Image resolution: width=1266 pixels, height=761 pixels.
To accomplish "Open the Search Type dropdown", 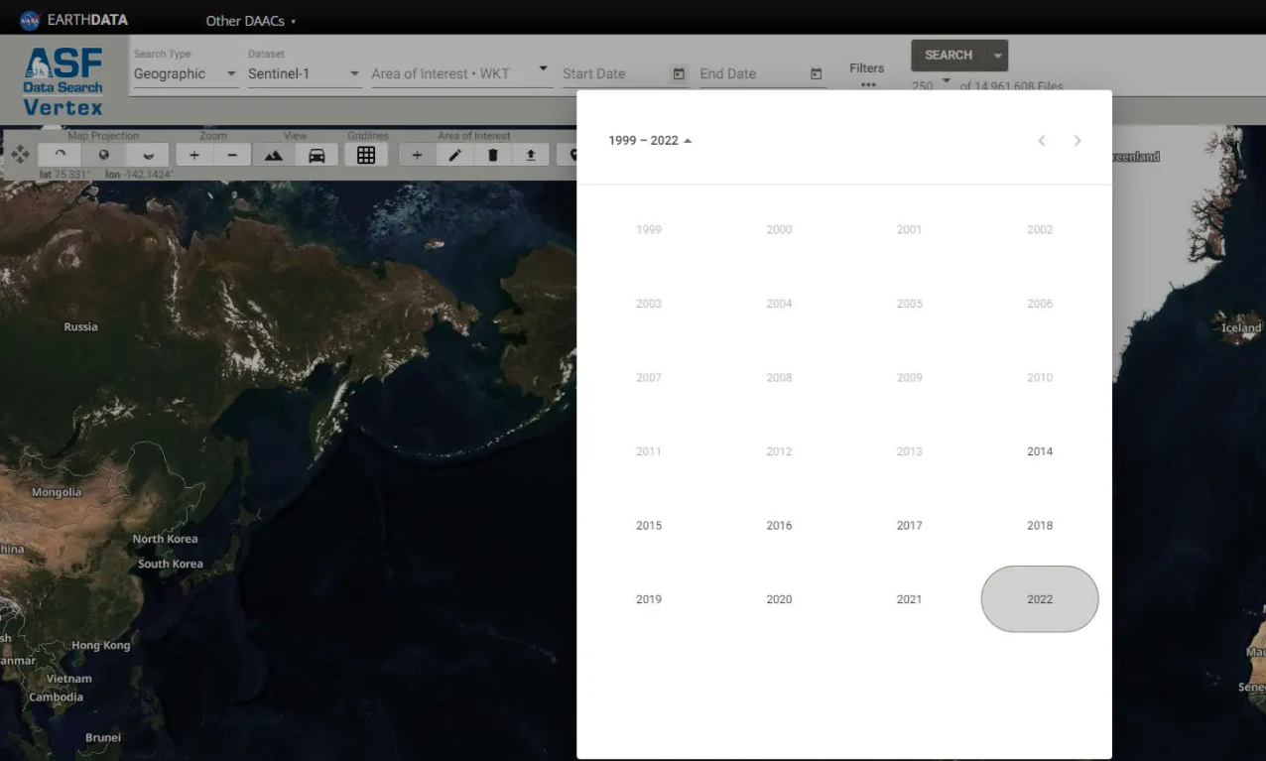I will pos(186,74).
